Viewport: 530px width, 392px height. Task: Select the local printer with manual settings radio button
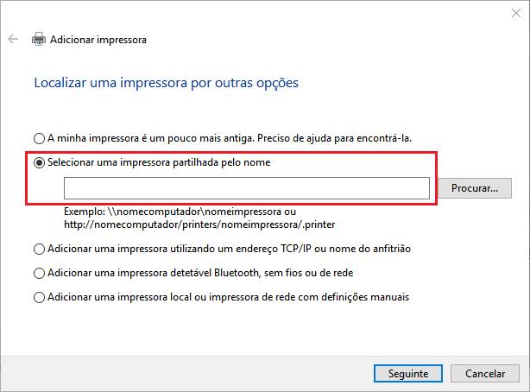click(39, 298)
